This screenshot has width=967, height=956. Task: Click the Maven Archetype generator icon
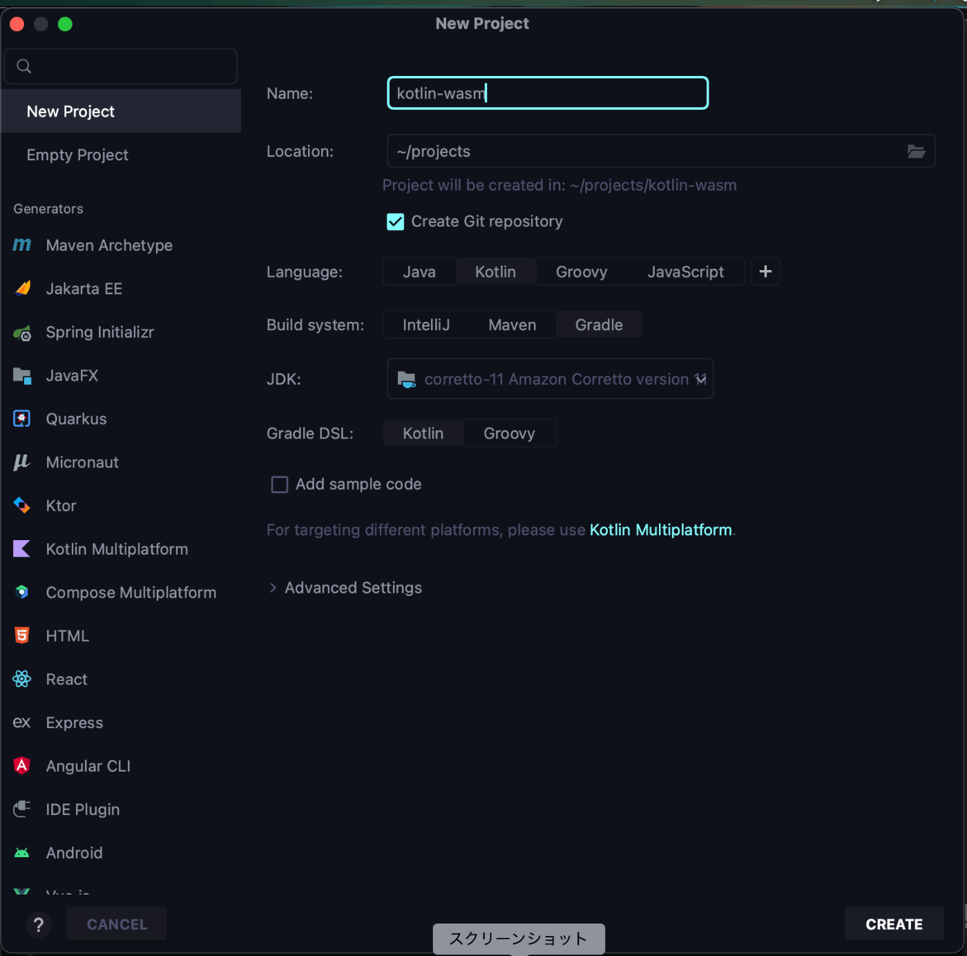tap(22, 245)
